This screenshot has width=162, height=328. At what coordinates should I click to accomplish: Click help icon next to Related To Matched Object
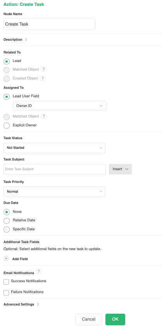[43, 69]
